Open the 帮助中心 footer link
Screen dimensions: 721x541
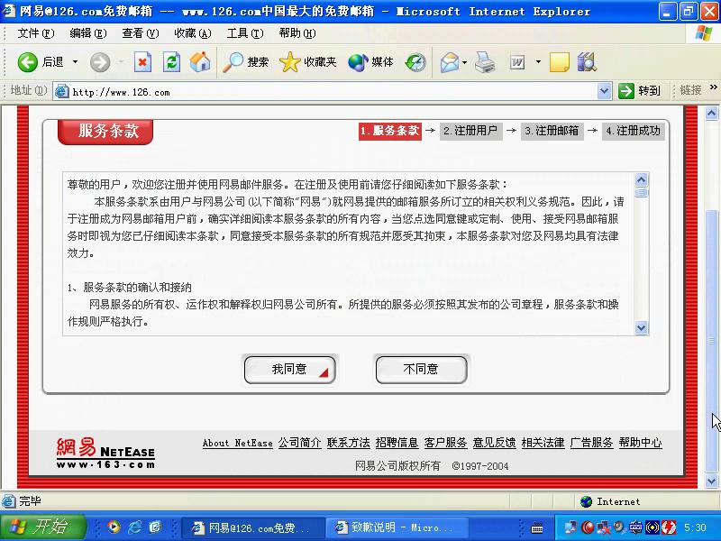(641, 443)
